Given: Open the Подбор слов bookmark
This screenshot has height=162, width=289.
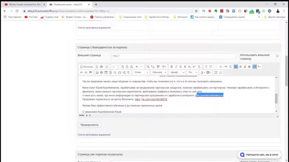Looking at the screenshot, I should 50,17.
